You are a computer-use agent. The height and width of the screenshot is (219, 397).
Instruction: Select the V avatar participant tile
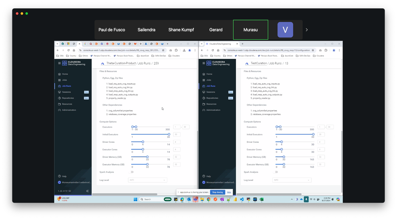[285, 30]
